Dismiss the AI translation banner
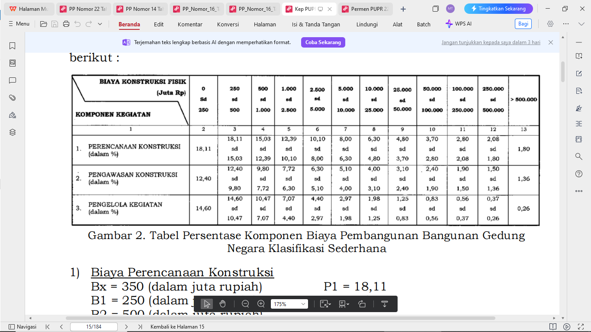The height and width of the screenshot is (332, 591). (551, 42)
